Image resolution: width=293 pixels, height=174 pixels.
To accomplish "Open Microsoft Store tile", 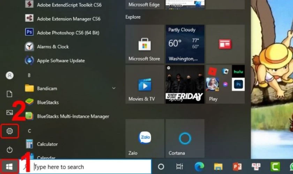I will [145, 44].
